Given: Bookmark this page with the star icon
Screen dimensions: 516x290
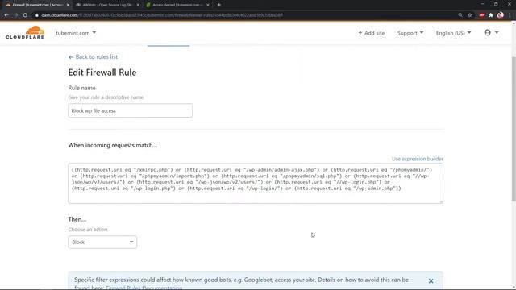Looking at the screenshot, I should pyautogui.click(x=470, y=15).
